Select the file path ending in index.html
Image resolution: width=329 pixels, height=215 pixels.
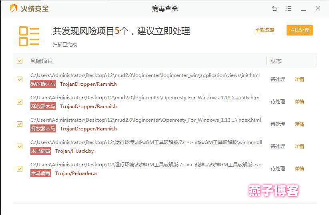click(146, 120)
